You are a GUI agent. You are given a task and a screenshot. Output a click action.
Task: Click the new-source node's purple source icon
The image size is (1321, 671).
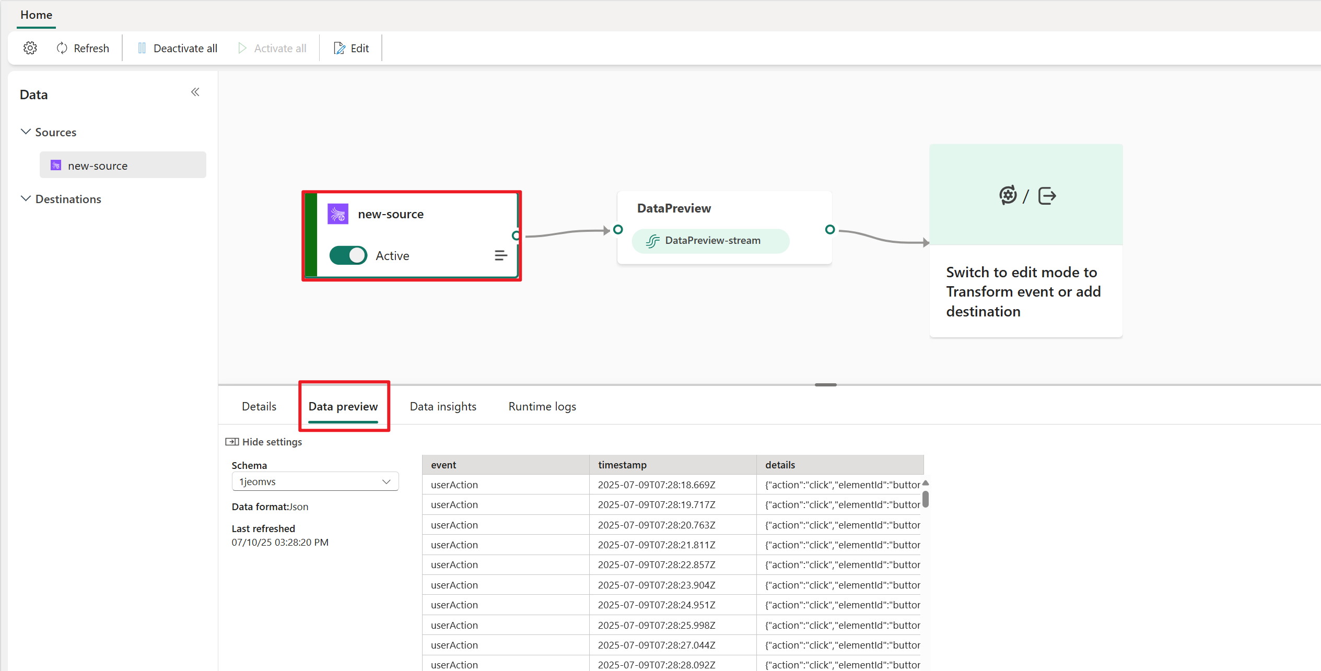338,214
